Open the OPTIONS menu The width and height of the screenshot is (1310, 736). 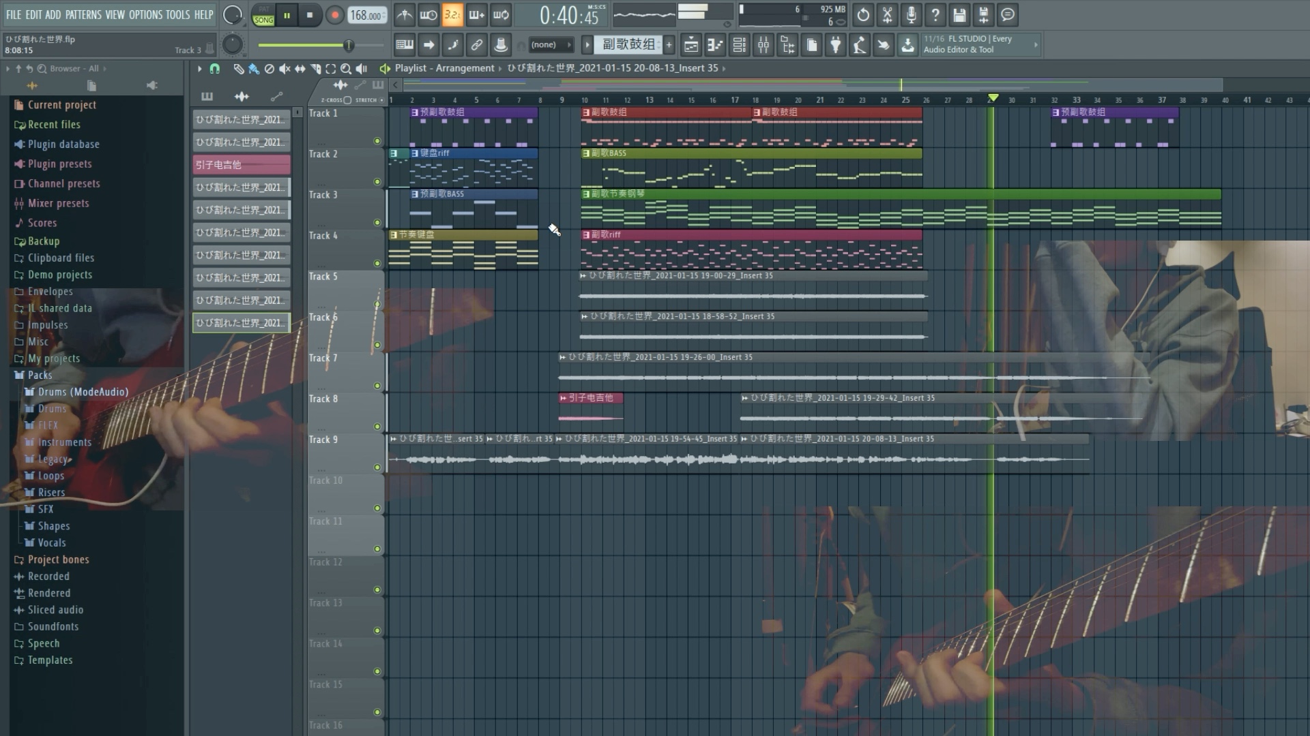[145, 14]
